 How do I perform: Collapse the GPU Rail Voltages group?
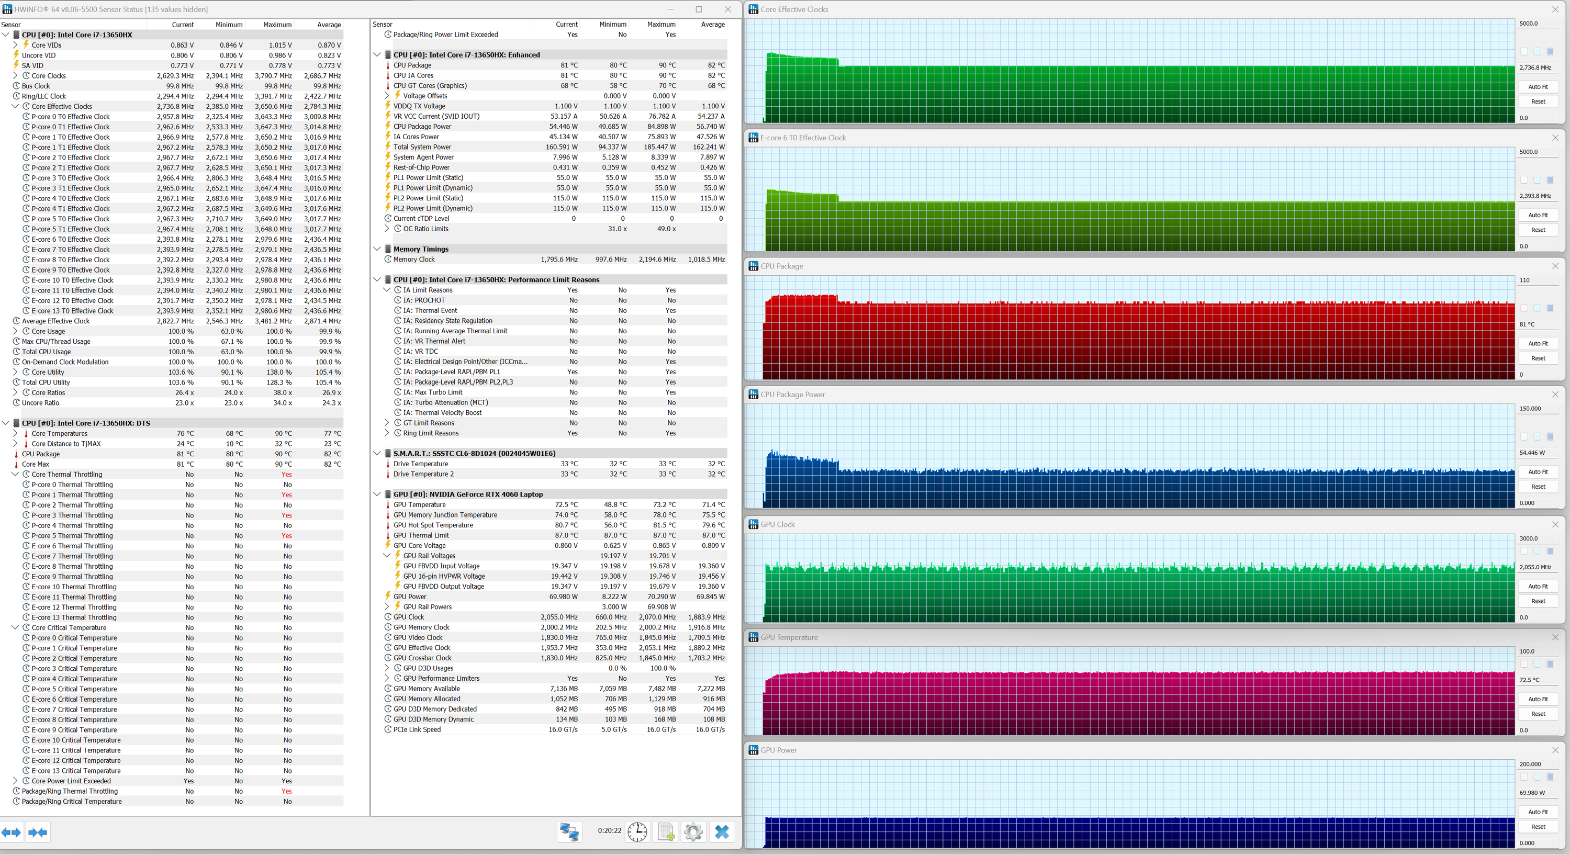386,555
